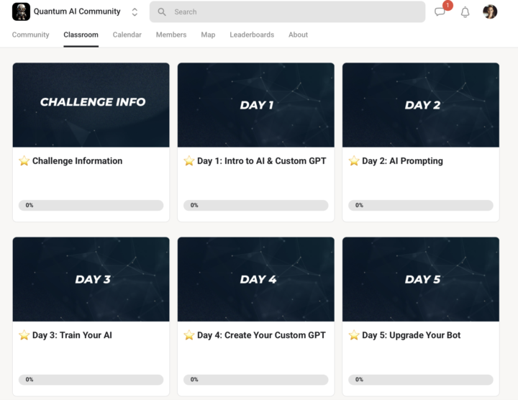Go to the Members tab

click(171, 35)
